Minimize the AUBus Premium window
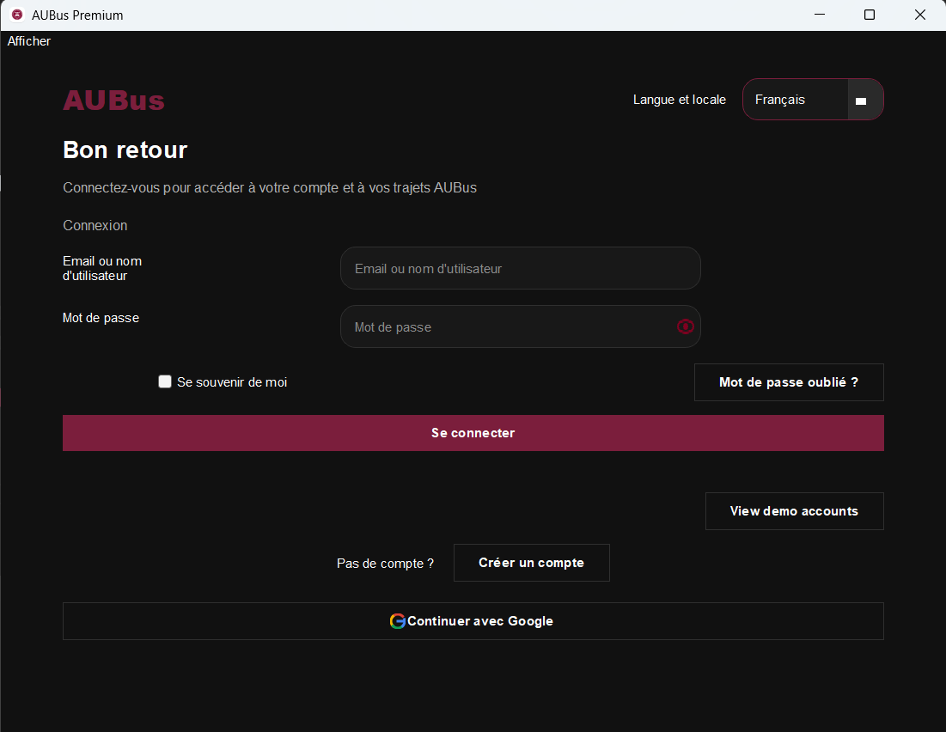Viewport: 946px width, 732px height. click(x=820, y=15)
